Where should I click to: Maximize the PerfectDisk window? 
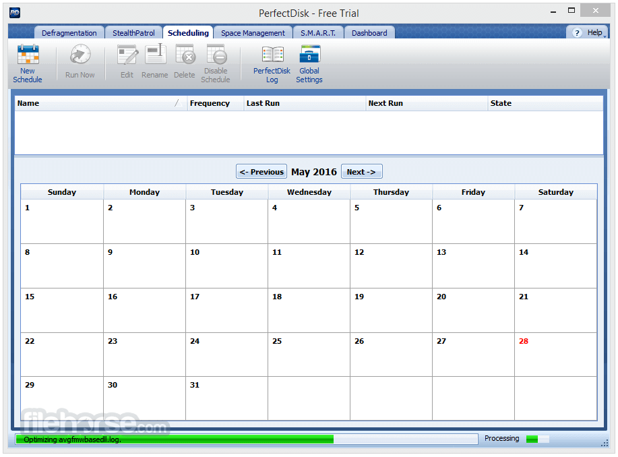571,11
